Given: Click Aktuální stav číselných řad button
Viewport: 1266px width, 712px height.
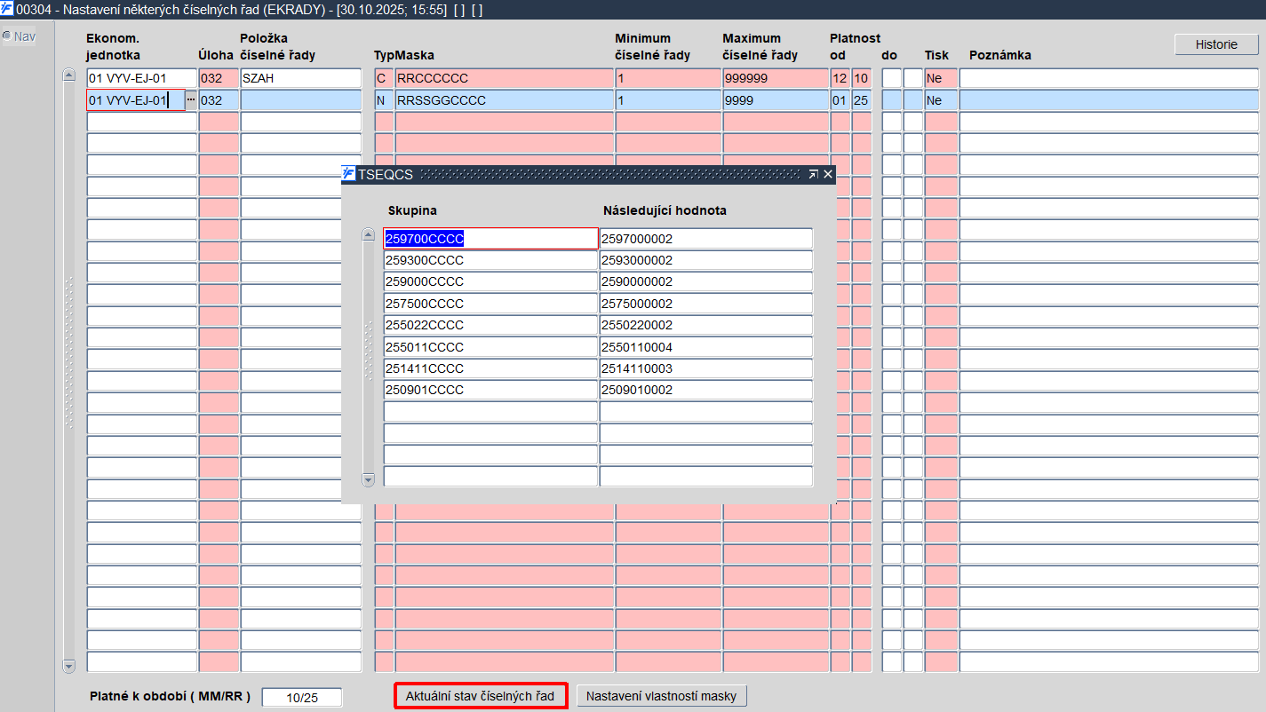Looking at the screenshot, I should 480,696.
